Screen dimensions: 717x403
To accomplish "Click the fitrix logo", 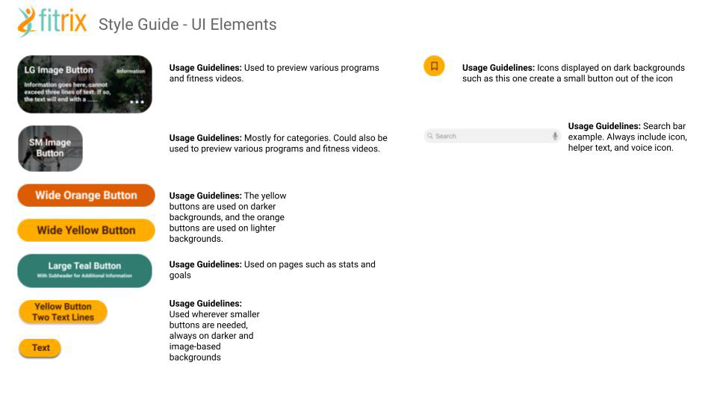I will (x=52, y=22).
